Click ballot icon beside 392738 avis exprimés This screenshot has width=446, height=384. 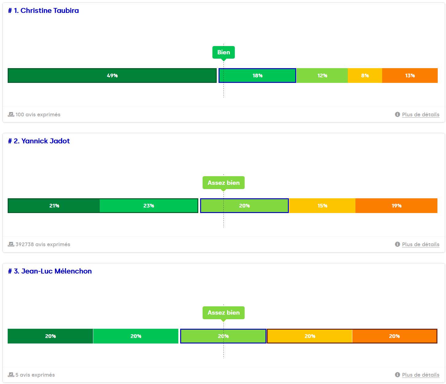point(11,244)
